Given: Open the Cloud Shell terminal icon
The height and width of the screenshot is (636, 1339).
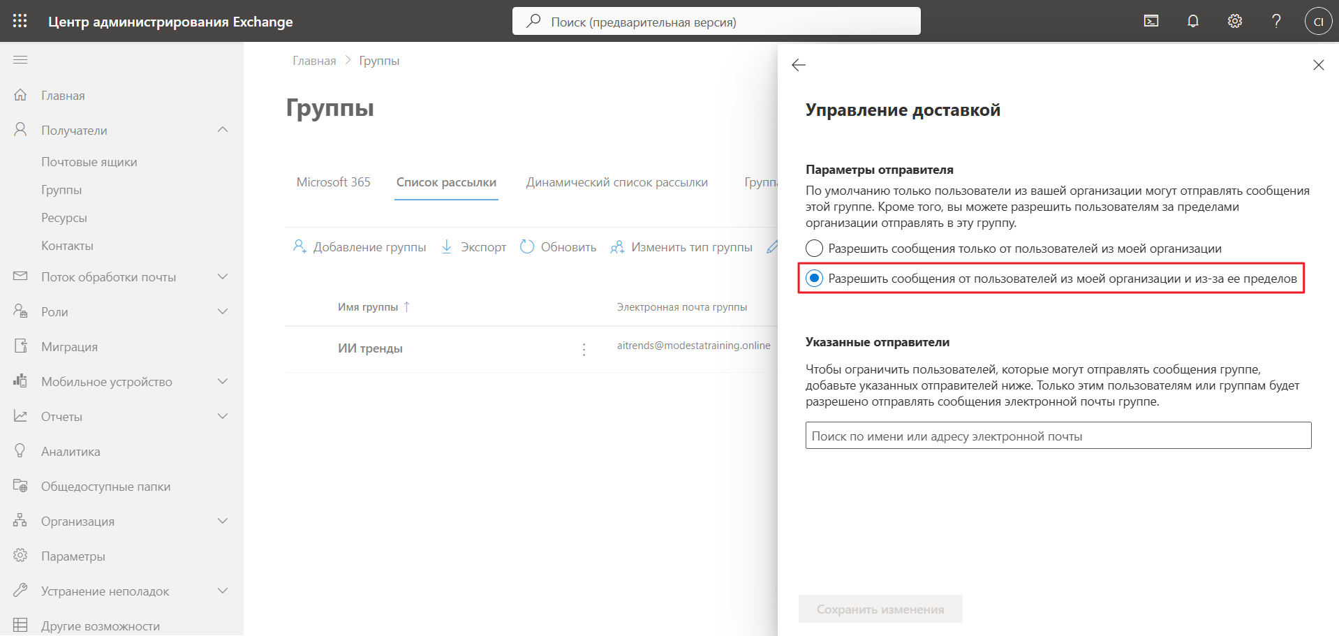Looking at the screenshot, I should [1151, 21].
